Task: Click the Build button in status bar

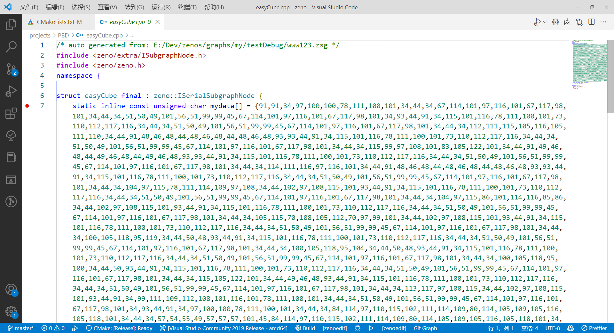Action: pos(305,328)
